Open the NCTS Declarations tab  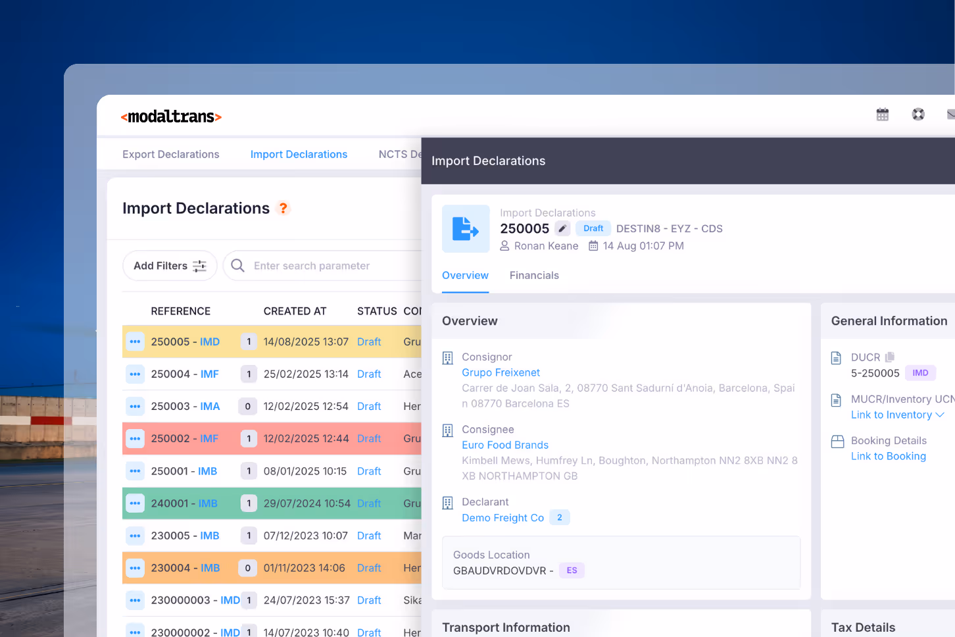[400, 154]
